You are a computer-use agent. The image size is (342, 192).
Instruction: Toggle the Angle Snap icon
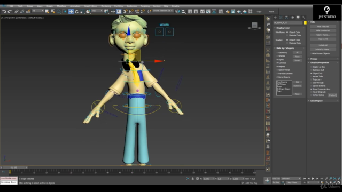[x=131, y=12]
